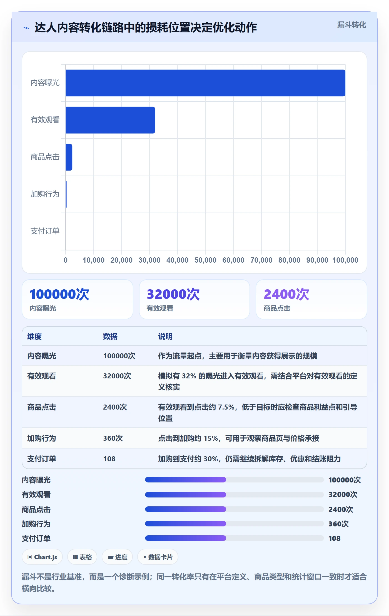Click the lightning icon beside the title
This screenshot has height=616, width=389.
[26, 28]
